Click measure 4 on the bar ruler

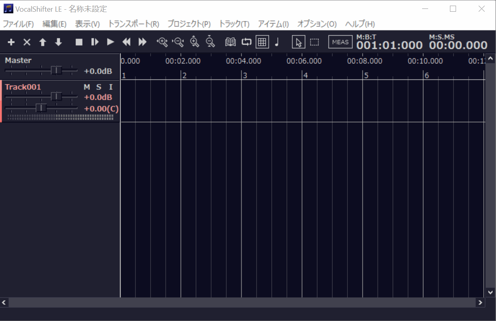[305, 76]
